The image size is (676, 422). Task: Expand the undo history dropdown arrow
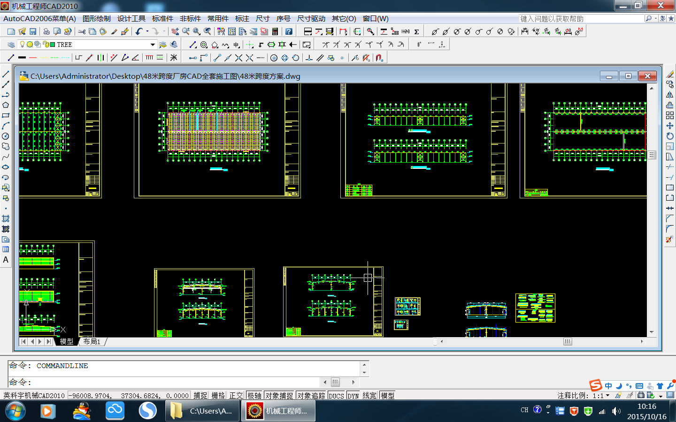coord(147,31)
